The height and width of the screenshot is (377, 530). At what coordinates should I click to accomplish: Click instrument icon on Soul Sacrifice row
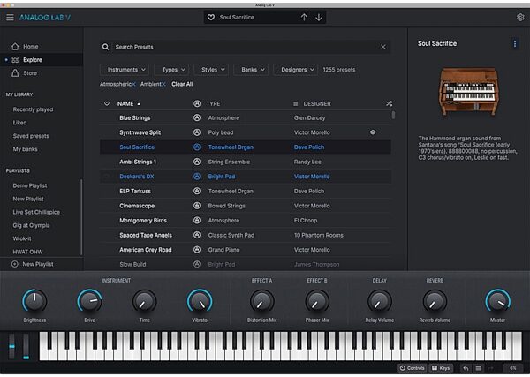coord(197,147)
